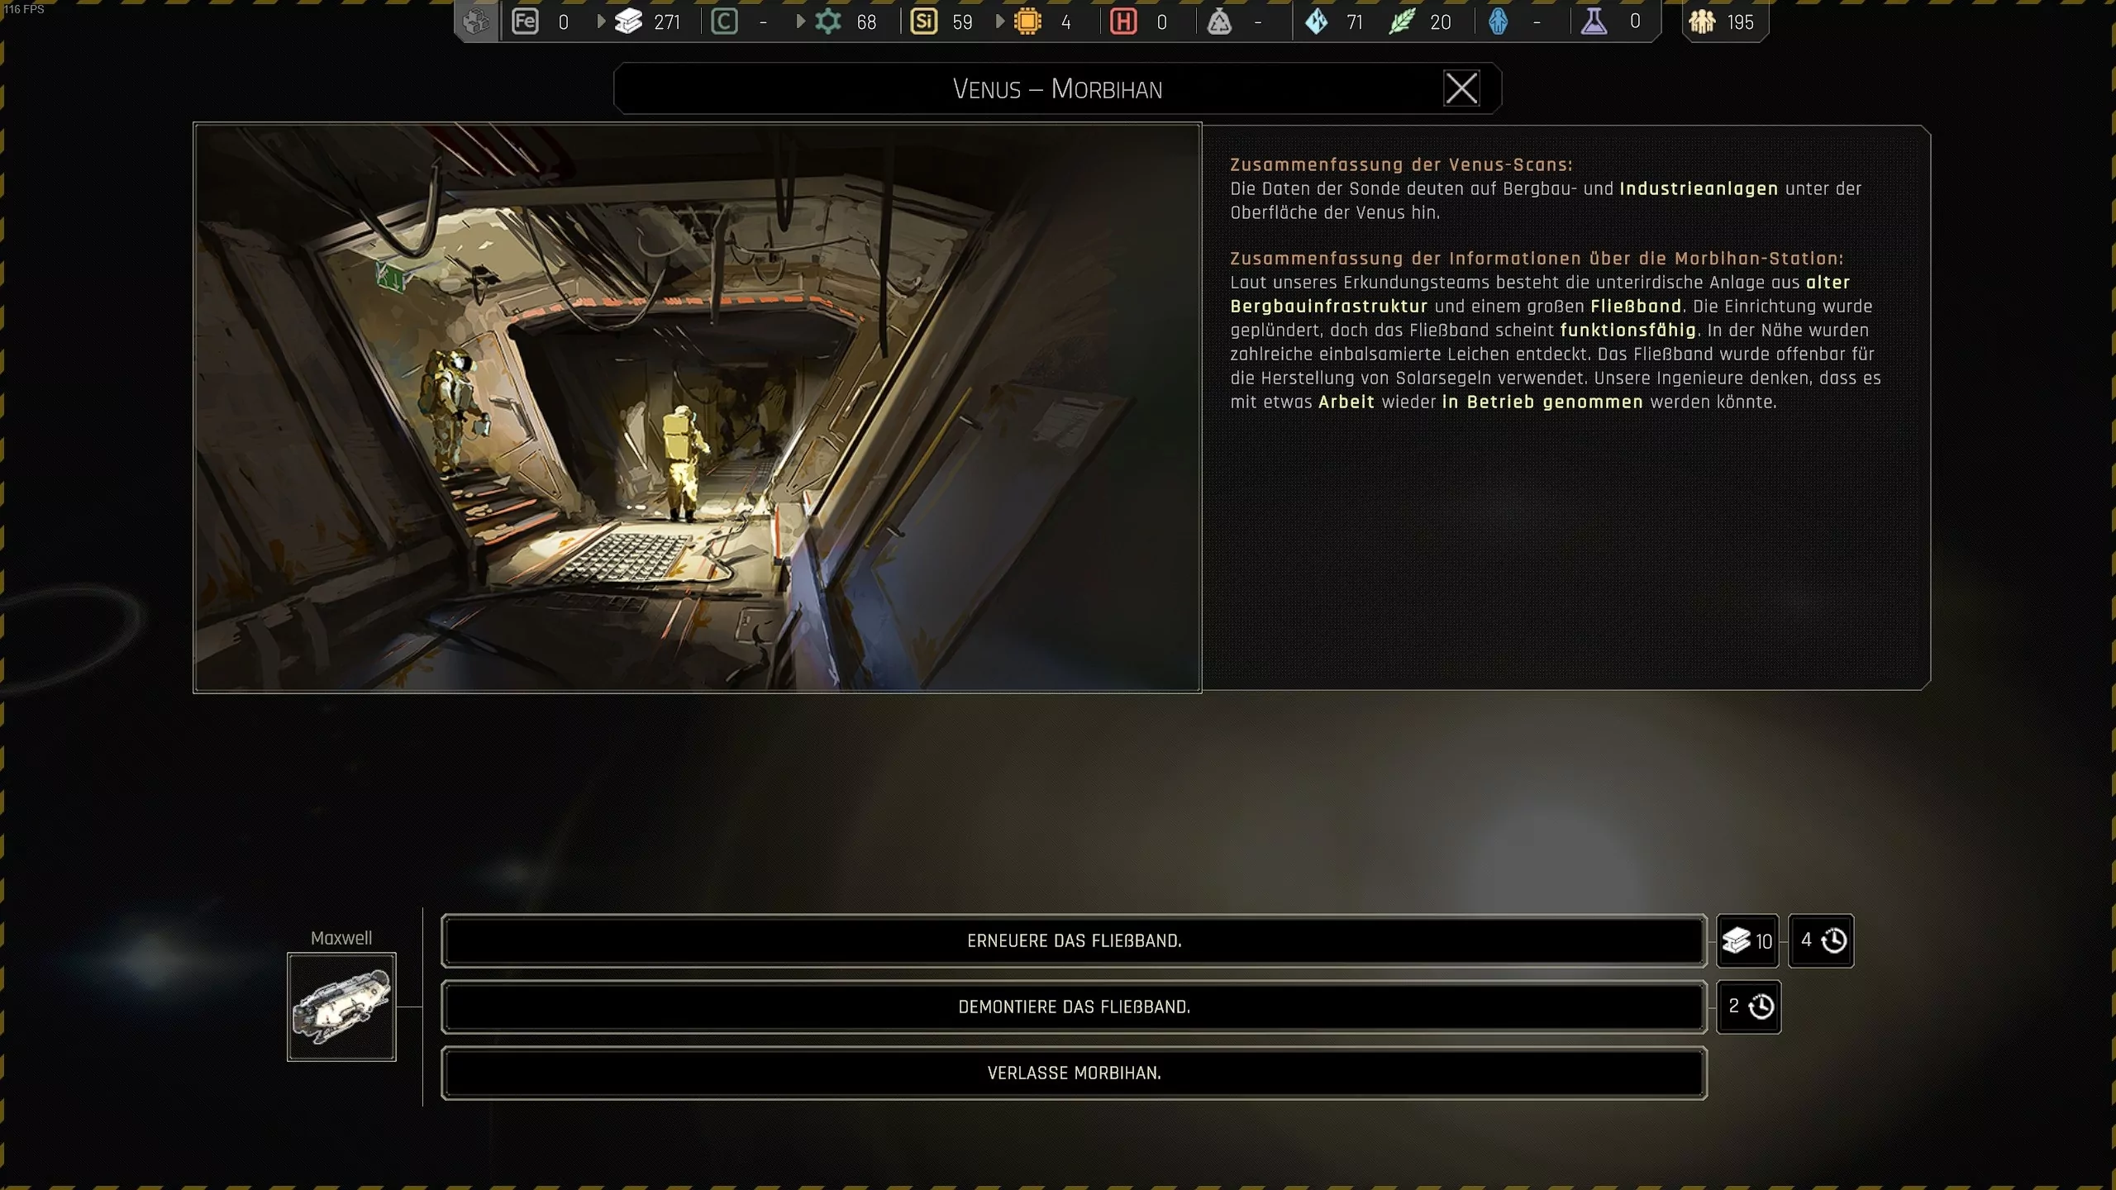Click the alloy count value 271
Image resolution: width=2116 pixels, height=1190 pixels.
(667, 22)
